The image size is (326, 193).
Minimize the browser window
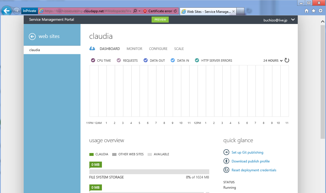(301, 3)
